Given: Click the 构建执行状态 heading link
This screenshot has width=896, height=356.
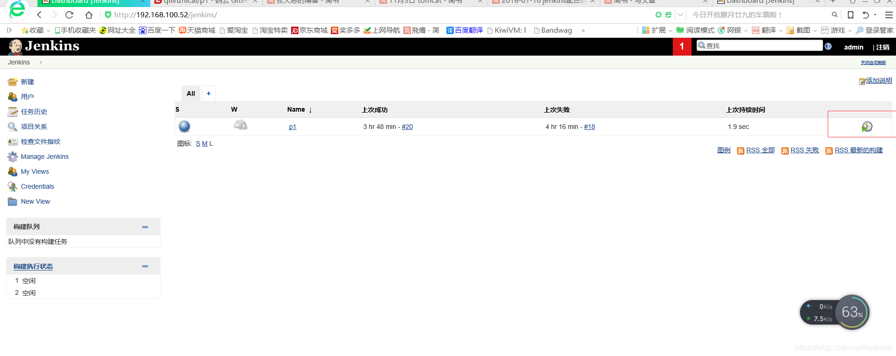Looking at the screenshot, I should point(33,266).
